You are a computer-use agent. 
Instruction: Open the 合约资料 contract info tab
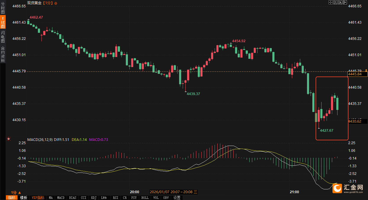coord(3,54)
